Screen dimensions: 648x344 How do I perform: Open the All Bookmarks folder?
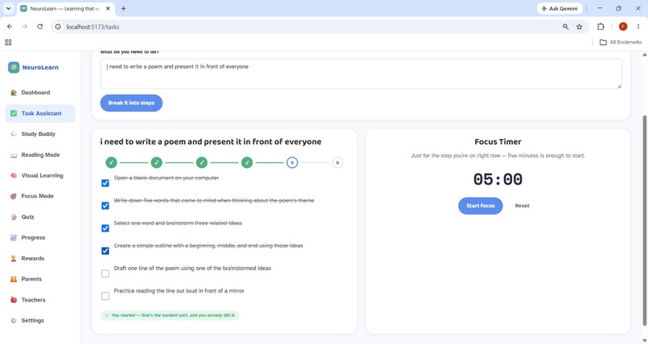click(x=621, y=42)
